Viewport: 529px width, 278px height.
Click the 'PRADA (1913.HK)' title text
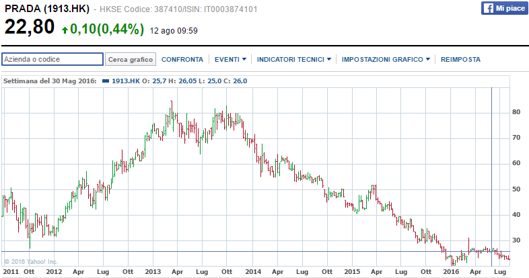pyautogui.click(x=47, y=9)
